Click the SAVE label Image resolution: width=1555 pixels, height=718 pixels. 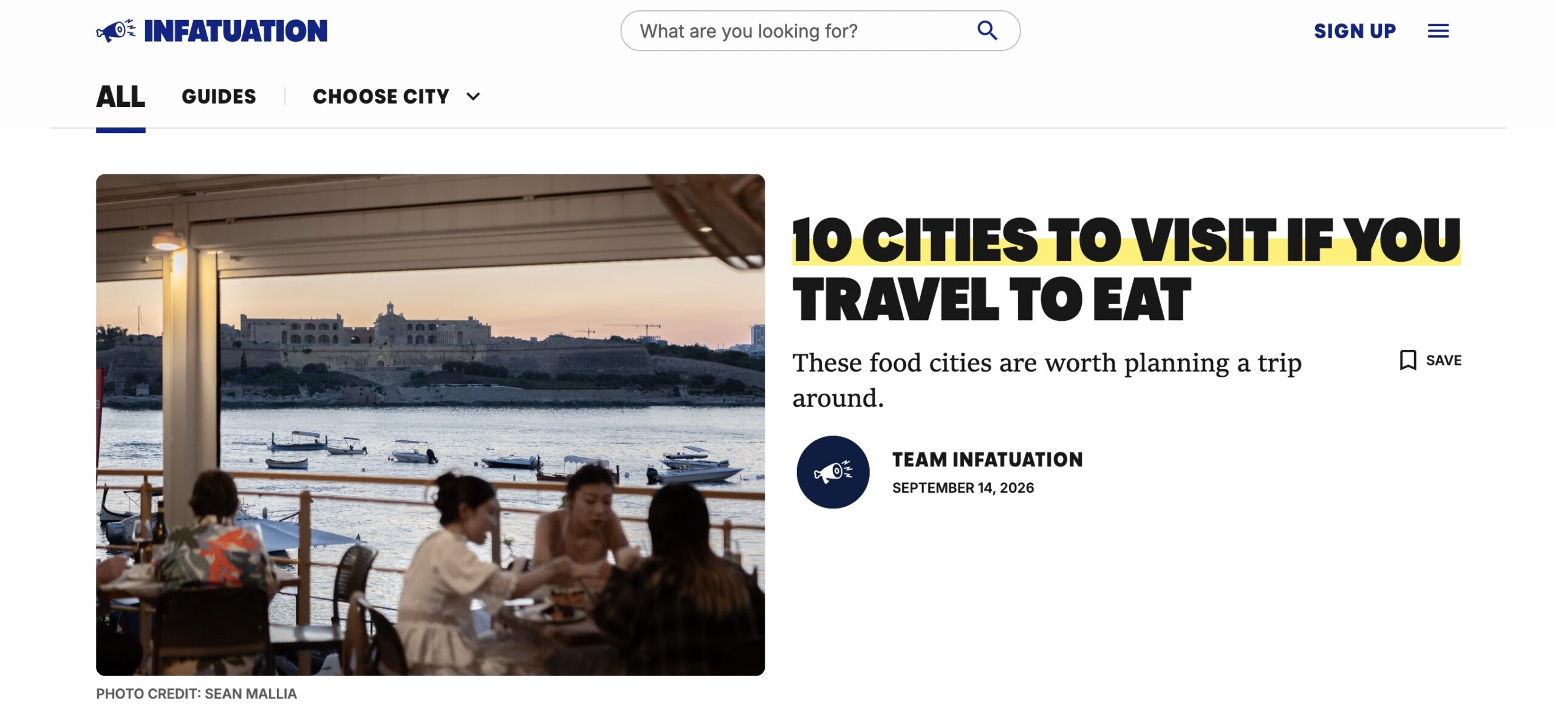click(1444, 360)
